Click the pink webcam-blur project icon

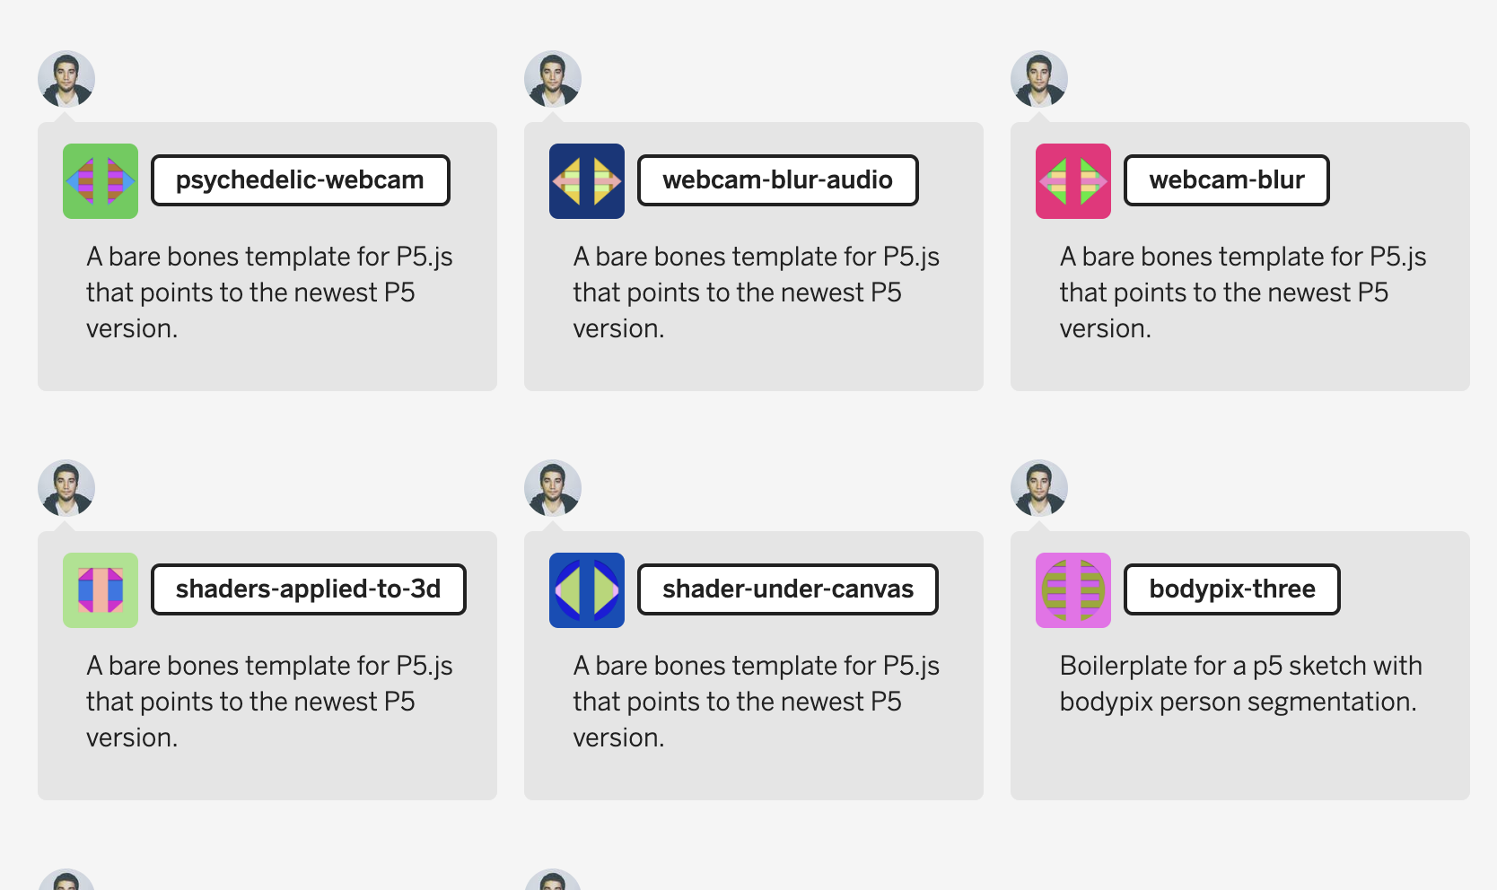(x=1073, y=180)
